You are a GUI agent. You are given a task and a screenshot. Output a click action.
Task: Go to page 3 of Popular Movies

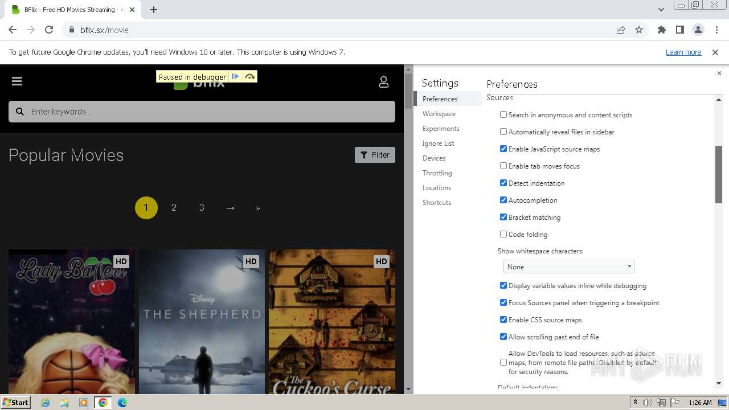202,208
